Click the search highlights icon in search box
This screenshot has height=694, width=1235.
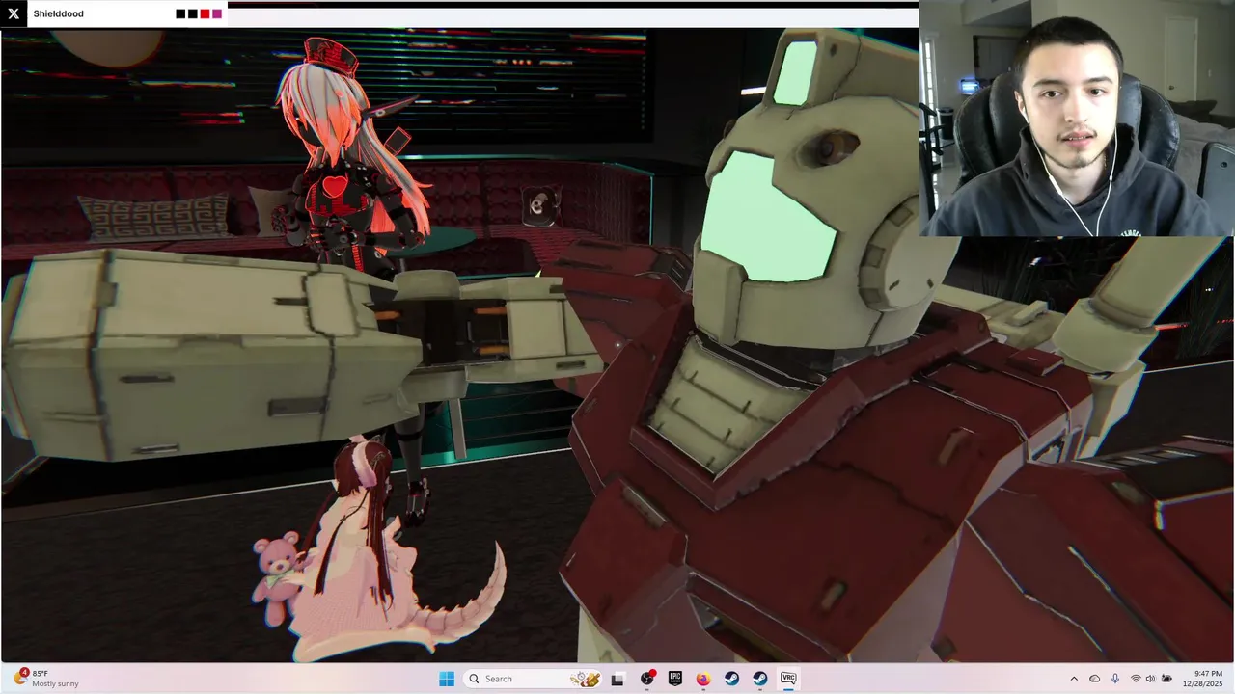585,679
